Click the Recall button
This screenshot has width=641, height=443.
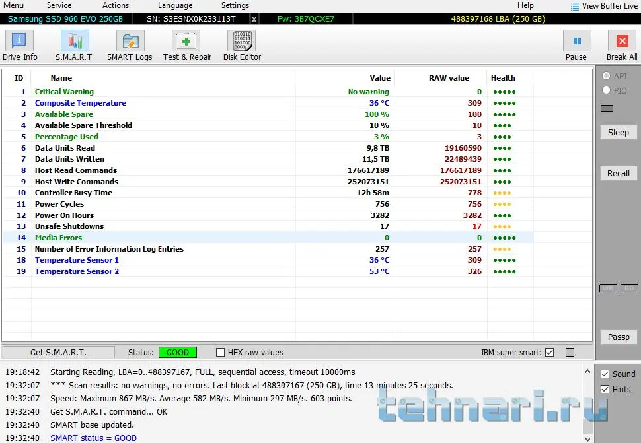tap(618, 173)
